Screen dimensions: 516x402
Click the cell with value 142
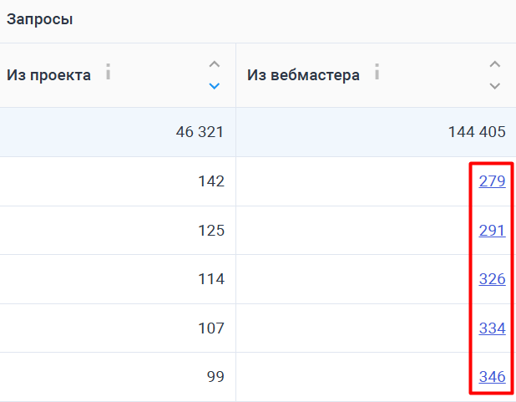(x=211, y=181)
